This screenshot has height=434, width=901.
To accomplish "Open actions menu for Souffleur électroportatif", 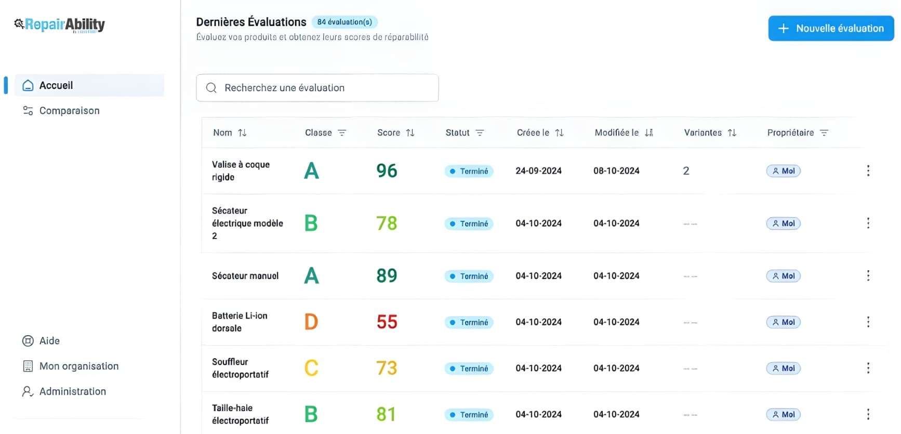I will 868,368.
